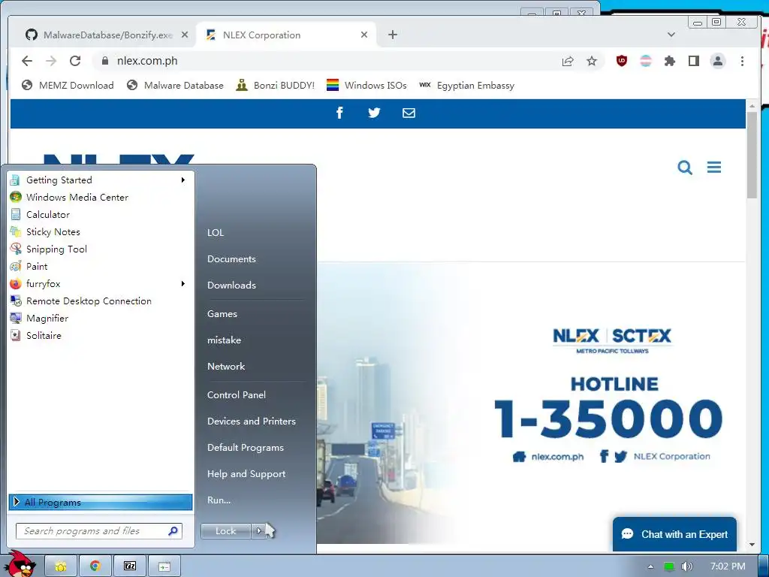The image size is (769, 577).
Task: Open the uBlock Origin extension icon
Action: click(x=621, y=61)
